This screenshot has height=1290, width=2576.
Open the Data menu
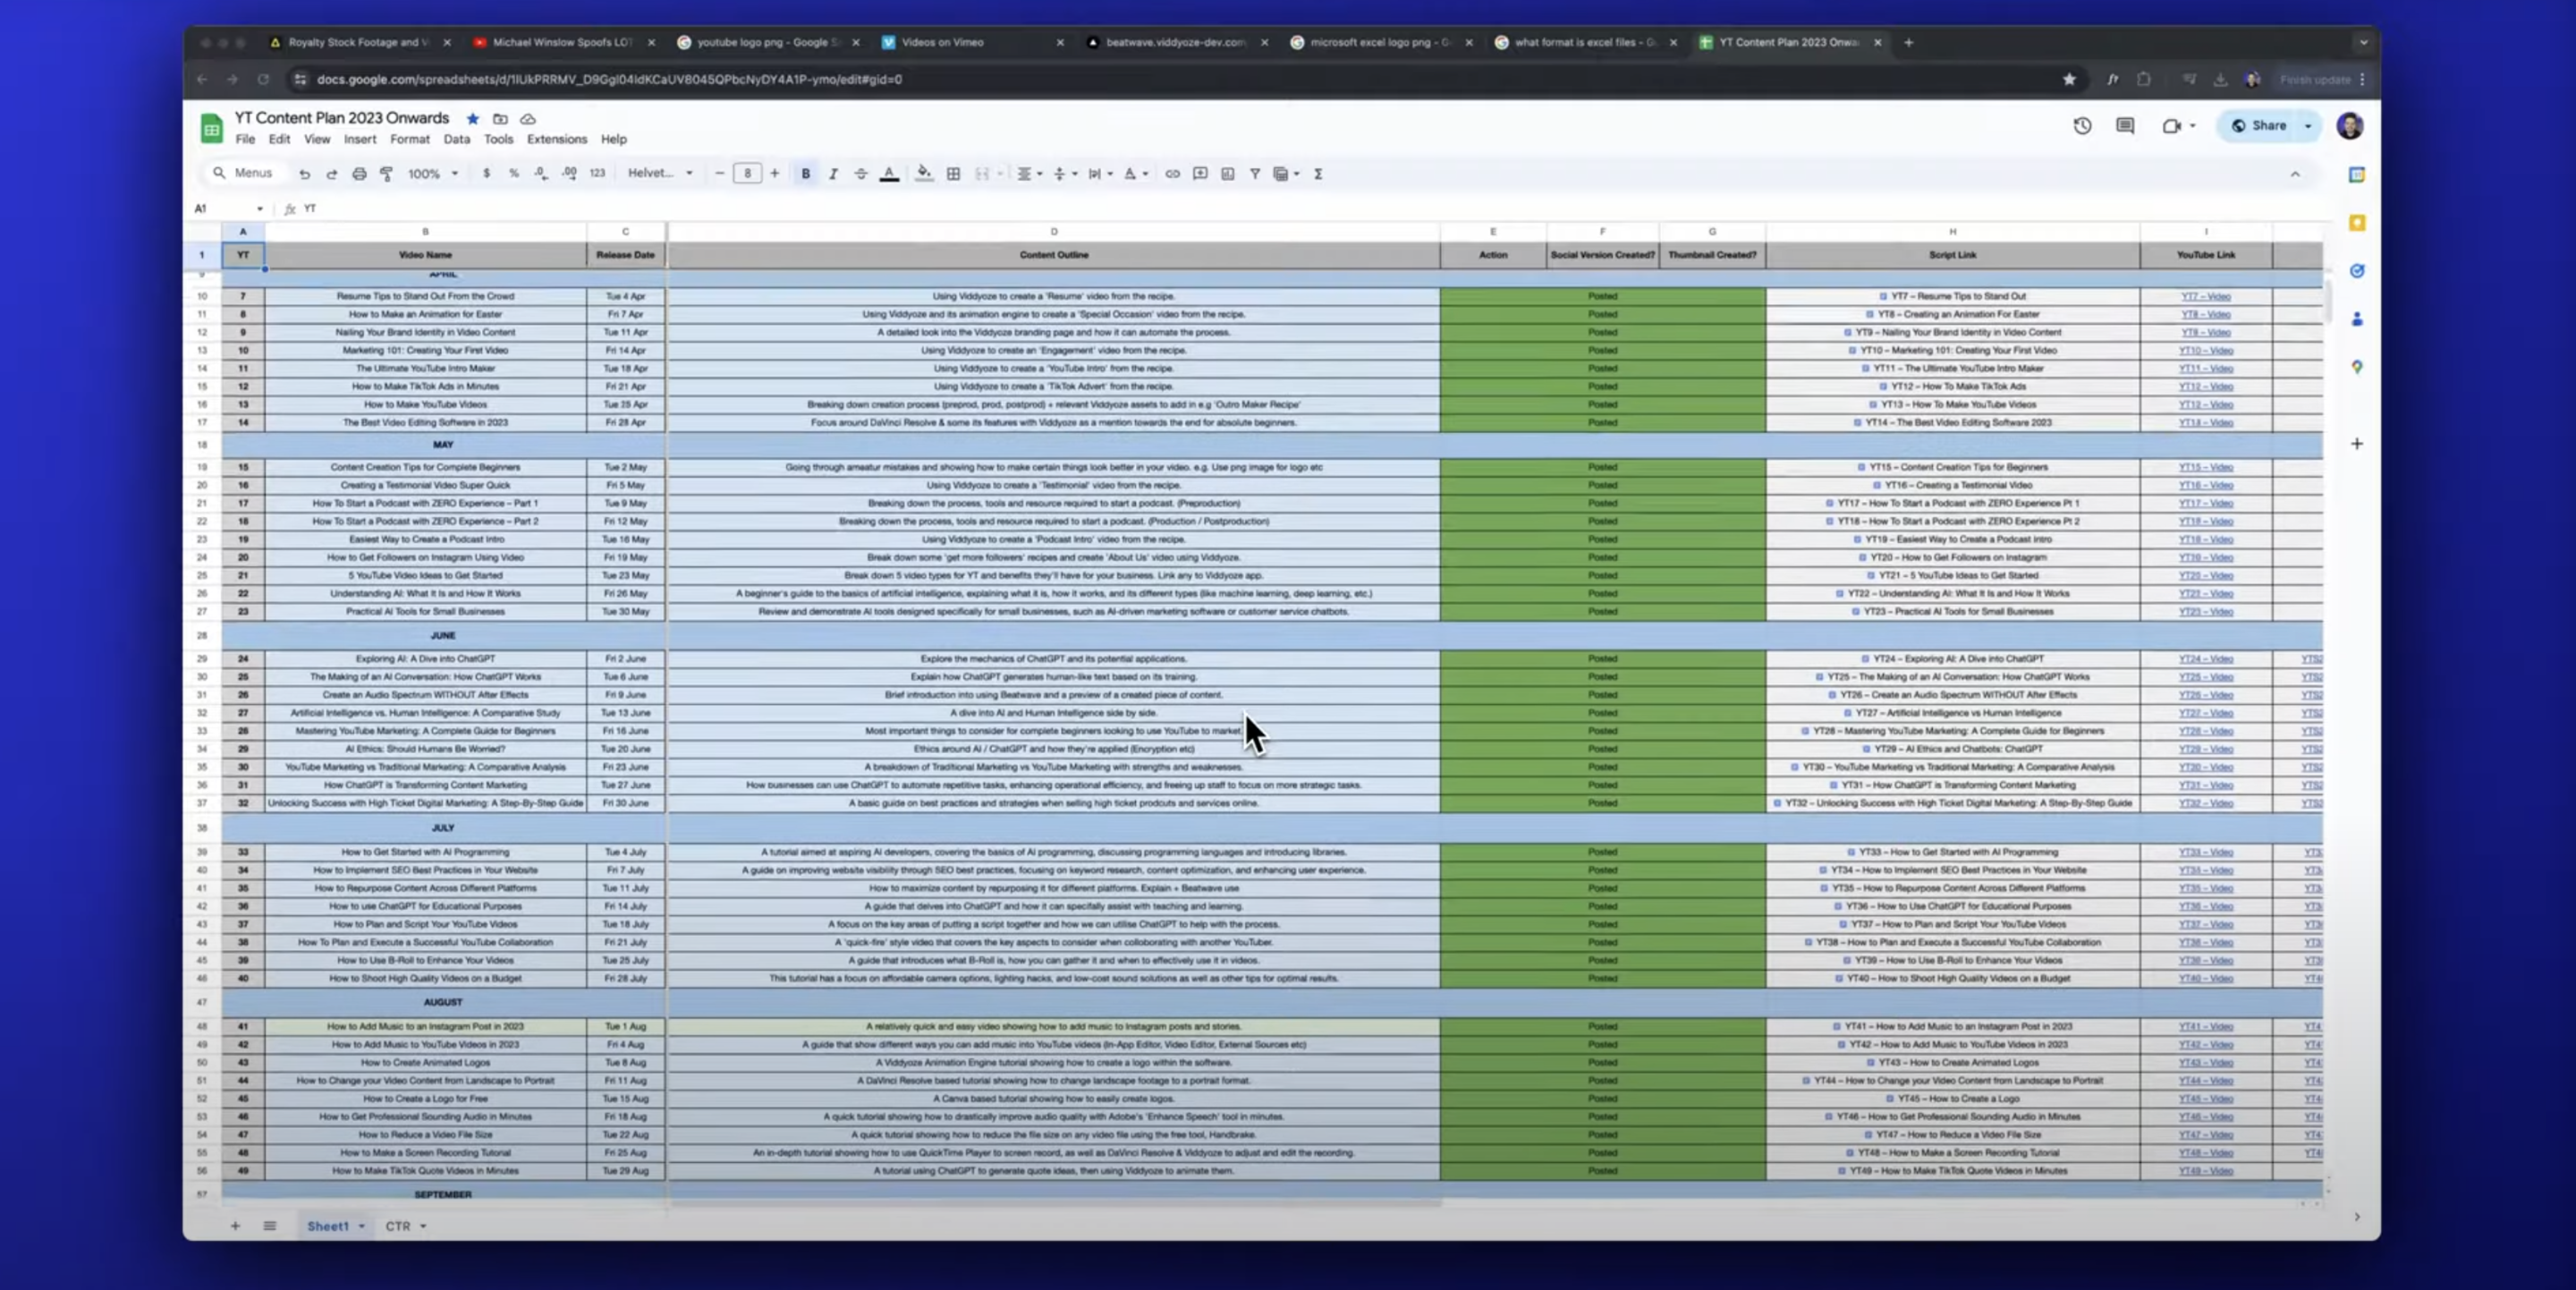(x=457, y=140)
